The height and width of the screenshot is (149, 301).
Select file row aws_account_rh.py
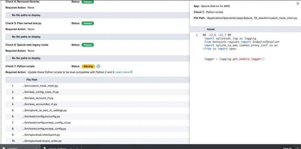click(x=98, y=98)
